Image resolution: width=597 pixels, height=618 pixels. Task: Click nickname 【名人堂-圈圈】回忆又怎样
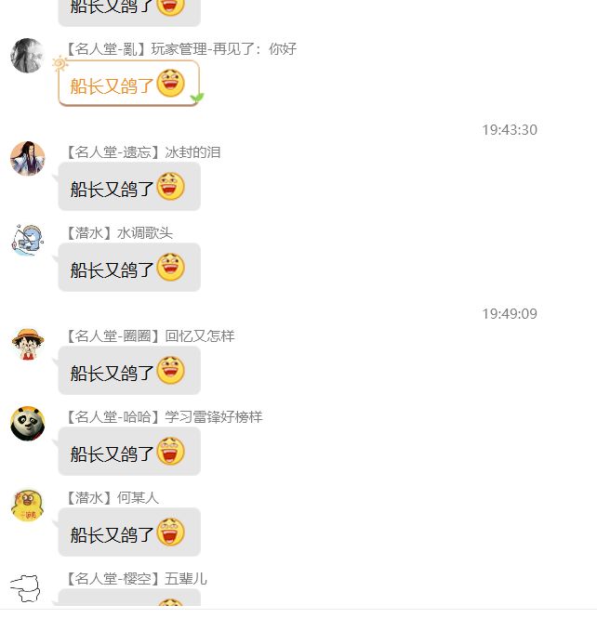tap(150, 335)
